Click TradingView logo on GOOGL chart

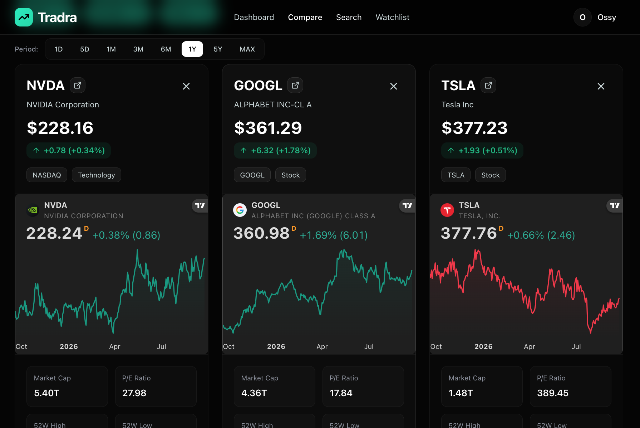(408, 205)
